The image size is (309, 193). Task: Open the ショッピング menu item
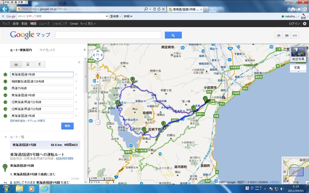coord(60,23)
